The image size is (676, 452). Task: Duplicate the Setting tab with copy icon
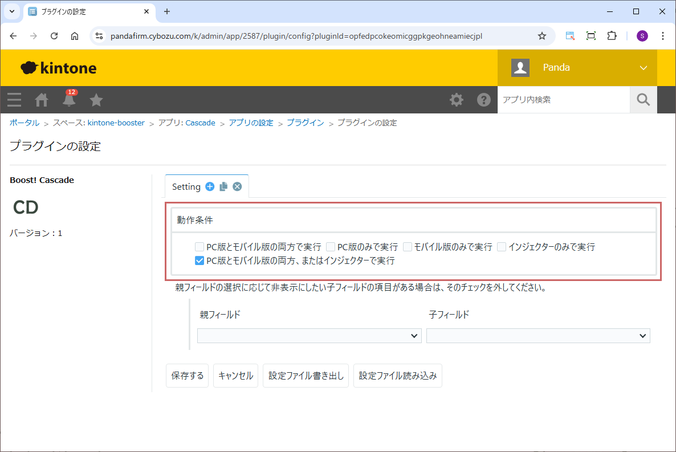(x=223, y=186)
